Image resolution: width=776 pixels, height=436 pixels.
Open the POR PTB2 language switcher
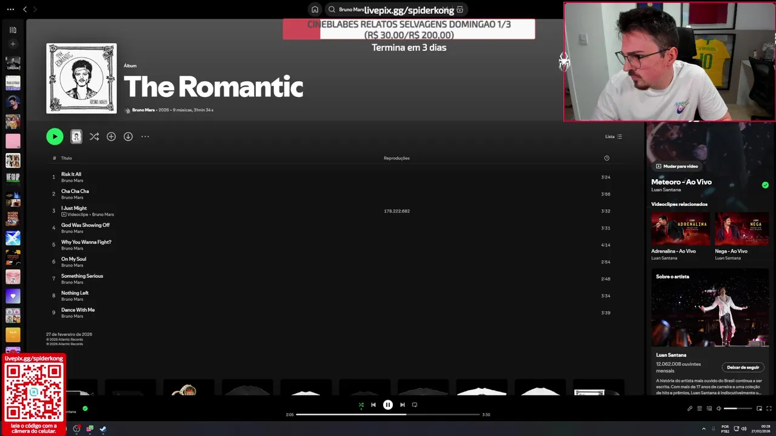pos(725,429)
